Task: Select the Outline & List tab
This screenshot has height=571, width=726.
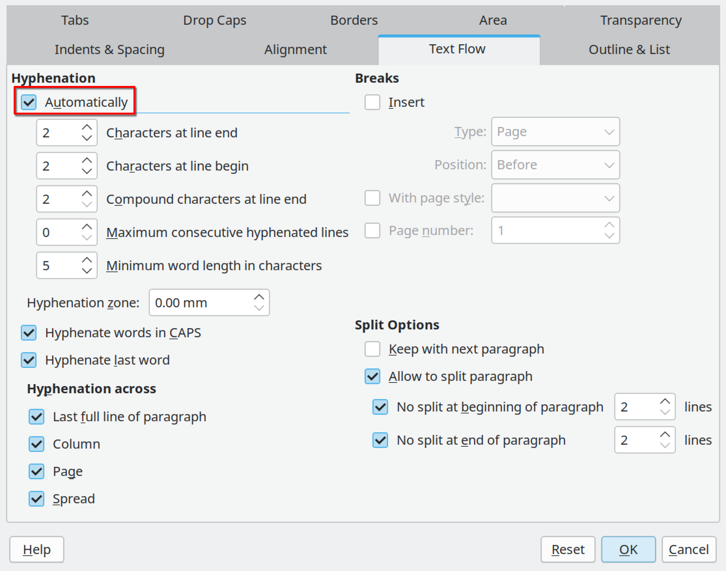Action: [629, 49]
